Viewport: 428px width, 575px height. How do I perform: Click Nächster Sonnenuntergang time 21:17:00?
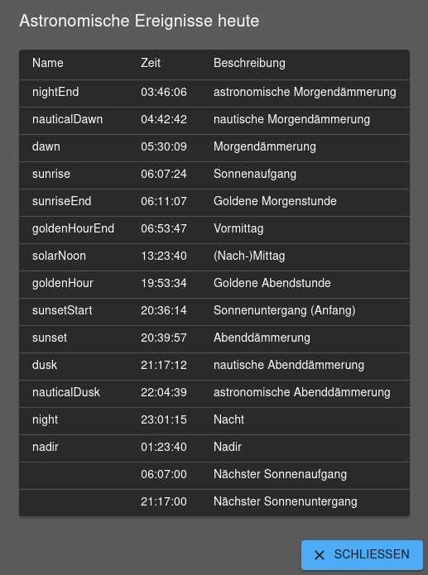tap(164, 501)
